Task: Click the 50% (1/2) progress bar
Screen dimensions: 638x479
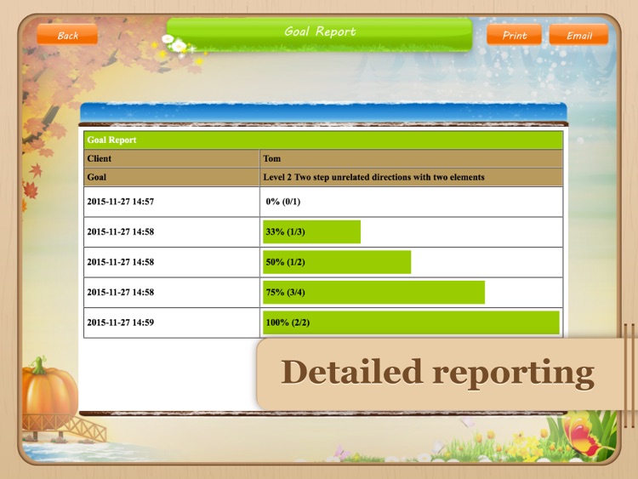Action: [337, 262]
